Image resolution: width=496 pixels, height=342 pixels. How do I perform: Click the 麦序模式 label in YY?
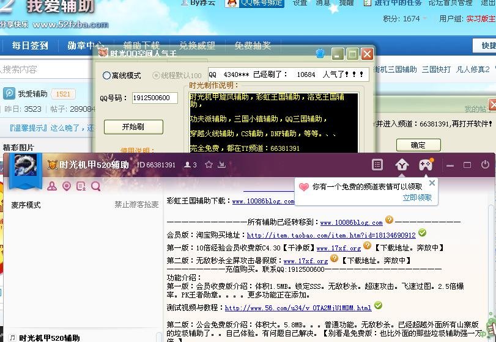pos(26,205)
